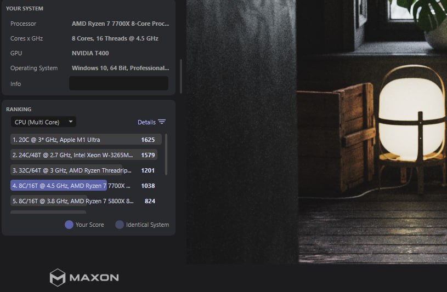Click the NVIDIA T400 GPU value
The image size is (447, 292).
pyautogui.click(x=90, y=53)
